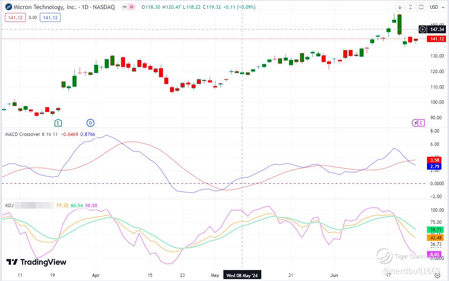This screenshot has height=281, width=449.
Task: Click the purple lightning-bolt event icon
Action: point(415,123)
